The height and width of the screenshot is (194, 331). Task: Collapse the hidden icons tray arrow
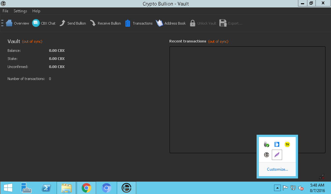pos(277,188)
